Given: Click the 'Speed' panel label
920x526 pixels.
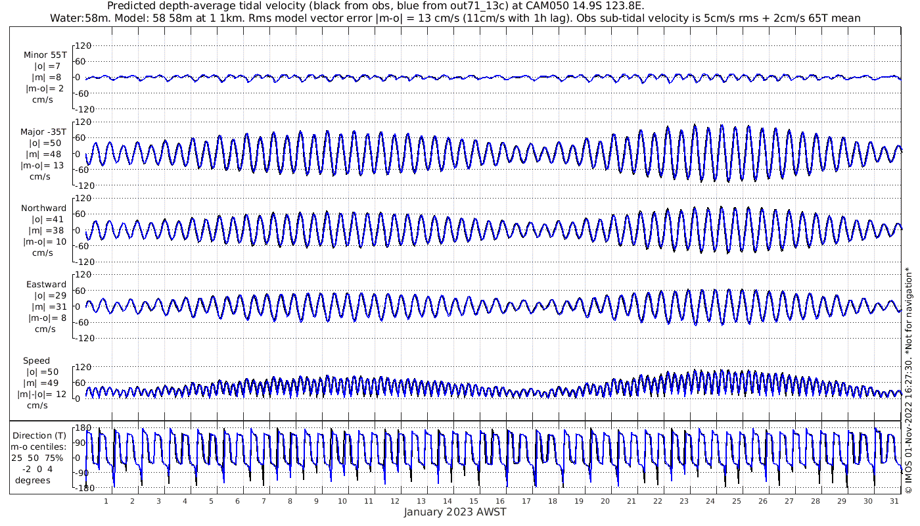Looking at the screenshot, I should 36,361.
